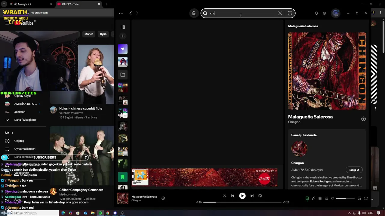This screenshot has height=216, width=385.
Task: Open the green bookmark Your Episodes tile
Action: (123, 177)
